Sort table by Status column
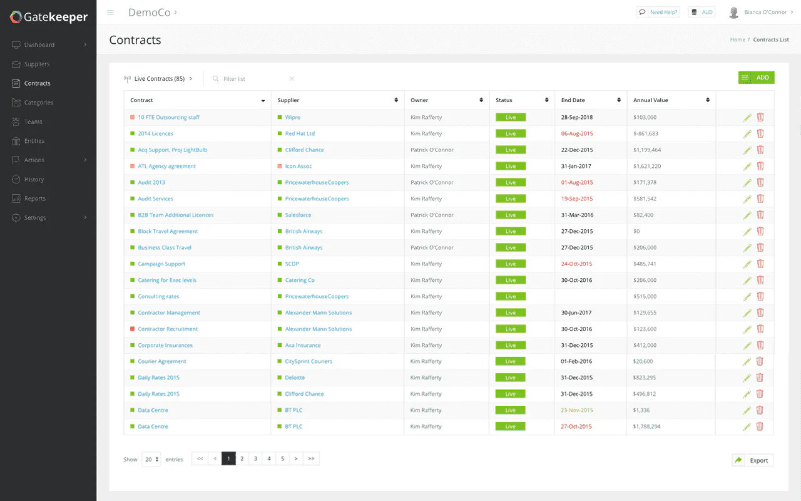Image resolution: width=801 pixels, height=501 pixels. tap(522, 100)
